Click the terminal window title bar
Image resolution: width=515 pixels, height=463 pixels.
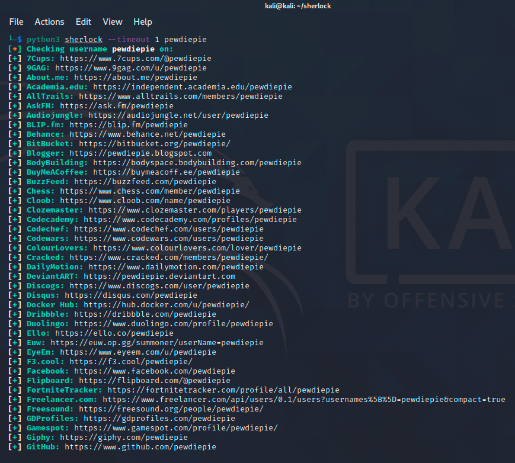(x=257, y=6)
